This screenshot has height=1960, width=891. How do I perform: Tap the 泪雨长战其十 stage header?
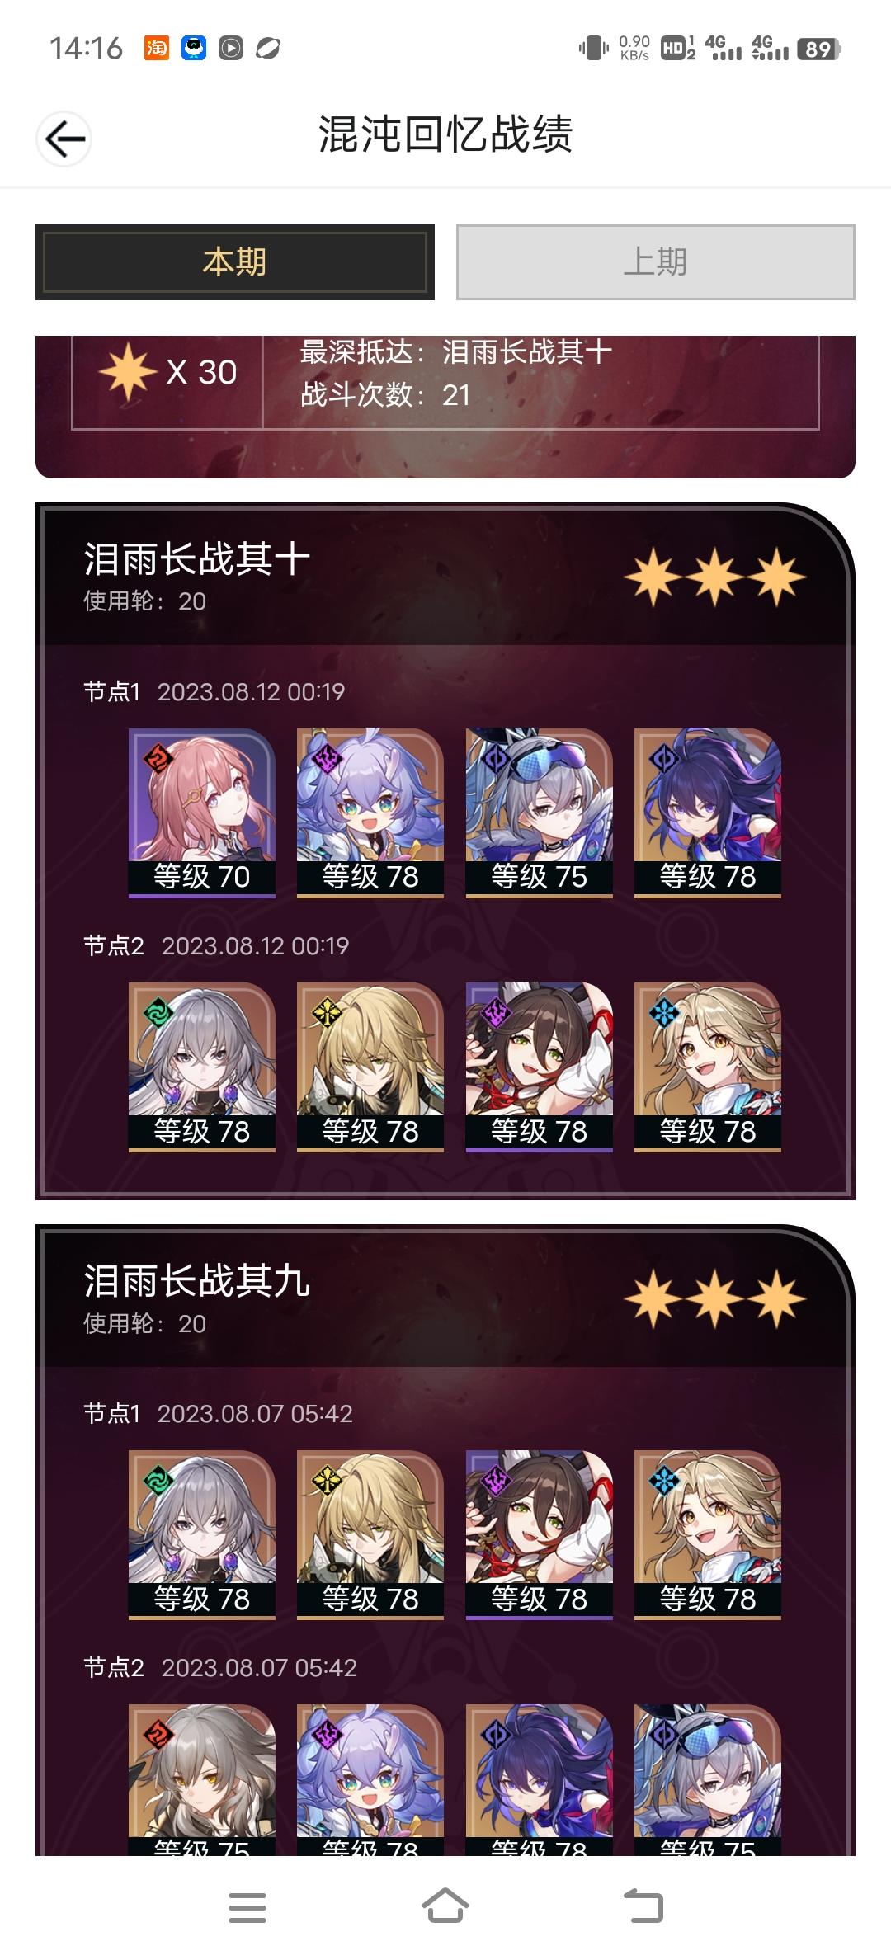pos(196,559)
